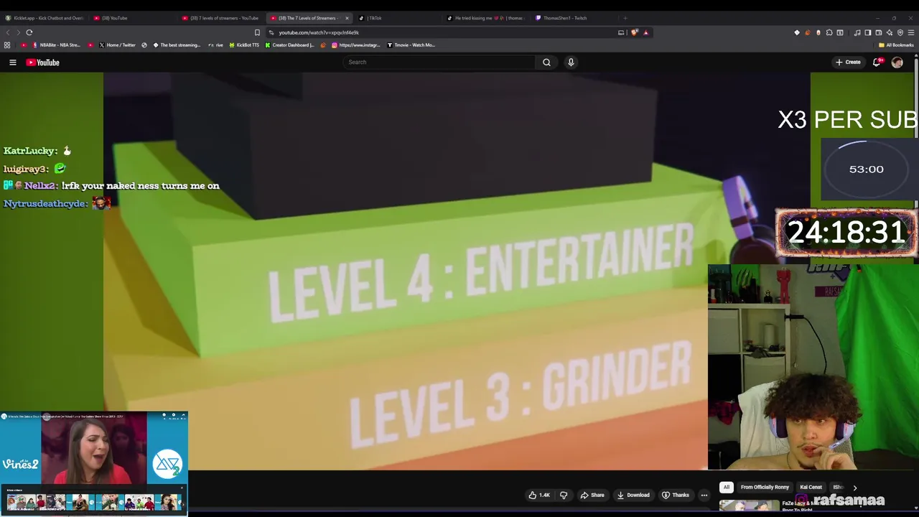The height and width of the screenshot is (517, 919).
Task: Like the video with 1.4K likes
Action: [539, 495]
